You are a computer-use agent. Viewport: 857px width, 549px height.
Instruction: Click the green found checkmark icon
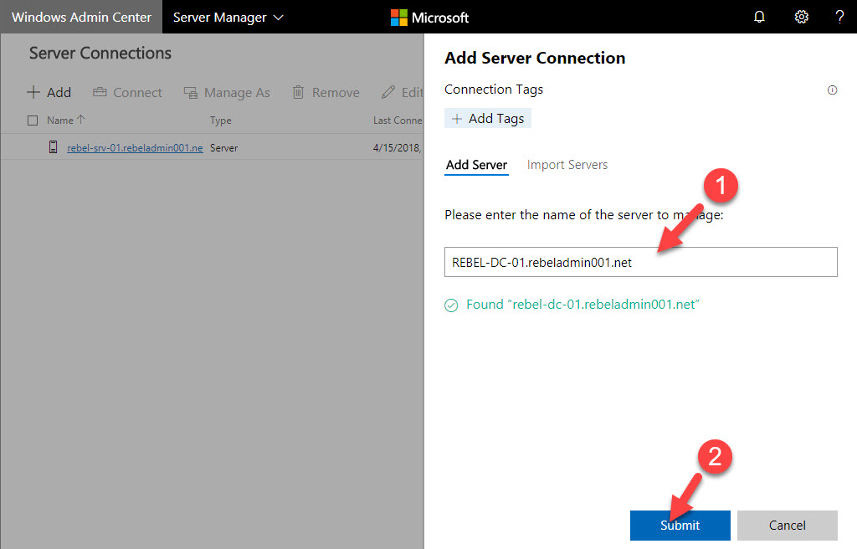(451, 305)
